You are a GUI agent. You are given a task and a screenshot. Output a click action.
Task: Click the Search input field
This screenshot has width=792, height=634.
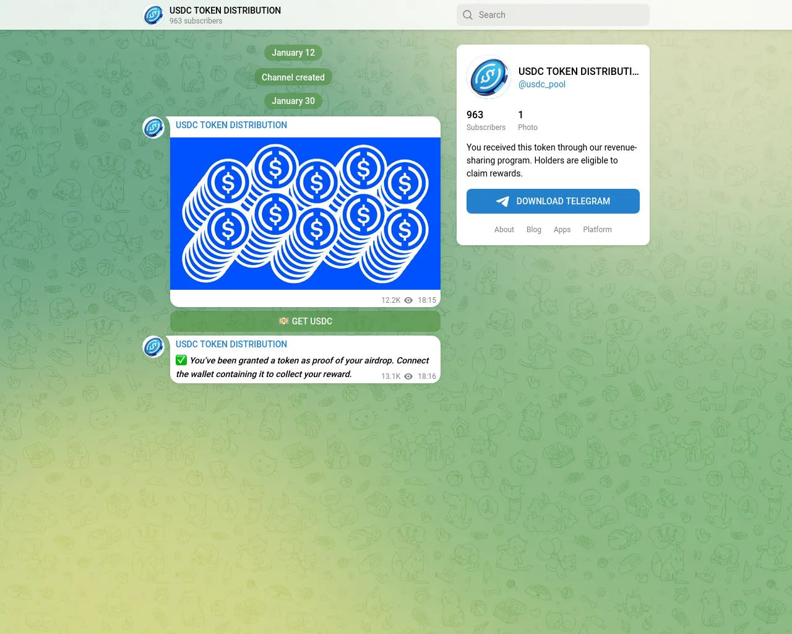[x=553, y=15]
